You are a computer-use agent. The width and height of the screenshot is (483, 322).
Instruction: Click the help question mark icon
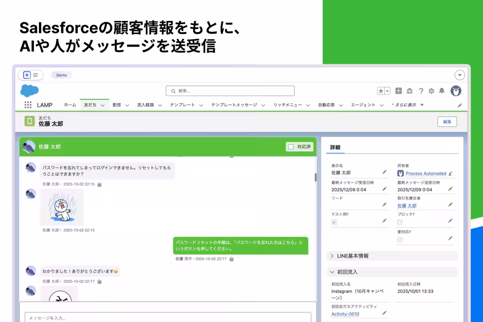coord(421,91)
